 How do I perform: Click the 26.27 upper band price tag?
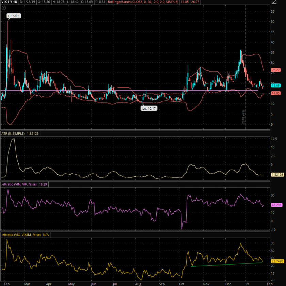point(275,70)
